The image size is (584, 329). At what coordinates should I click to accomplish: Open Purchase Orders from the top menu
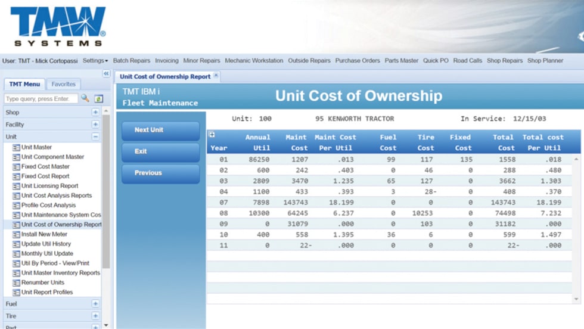coord(358,61)
